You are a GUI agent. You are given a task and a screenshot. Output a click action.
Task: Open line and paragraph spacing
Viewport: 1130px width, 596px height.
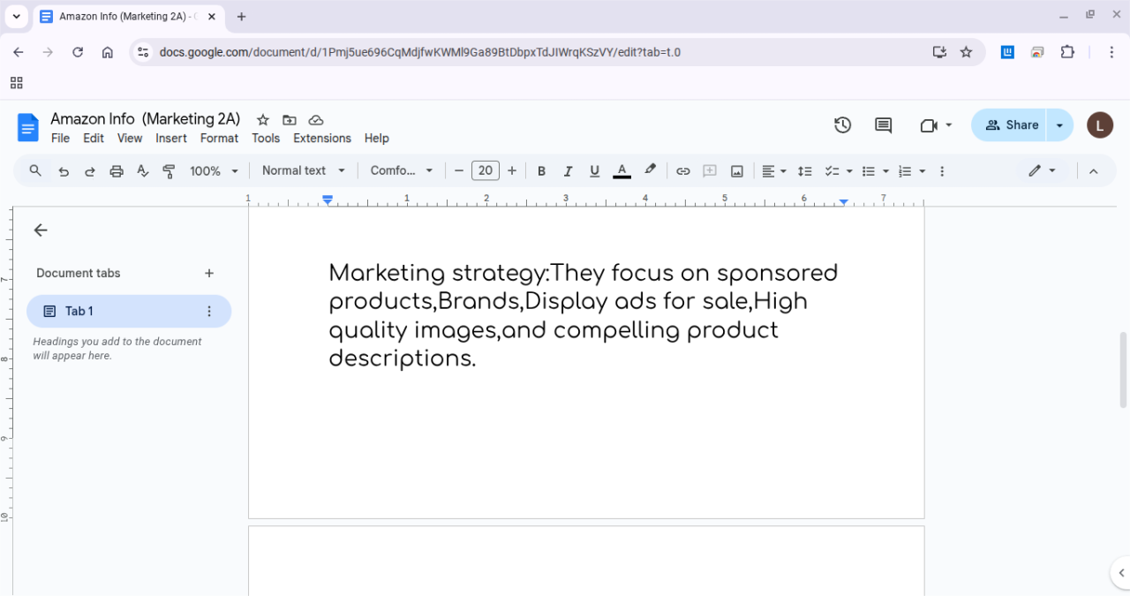point(805,171)
